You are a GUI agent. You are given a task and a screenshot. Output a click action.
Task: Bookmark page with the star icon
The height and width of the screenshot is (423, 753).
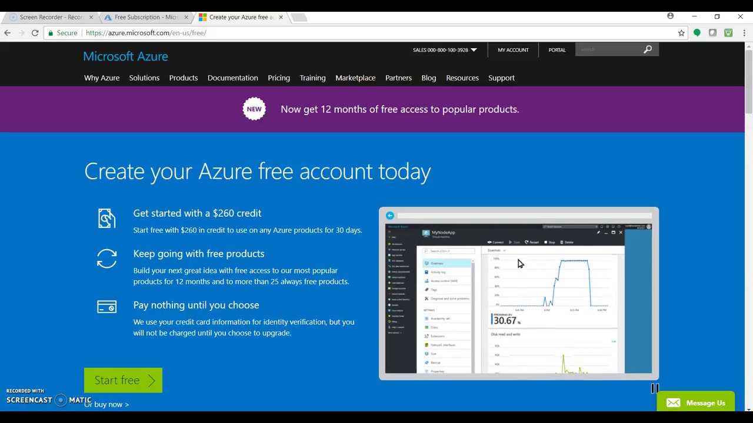681,33
